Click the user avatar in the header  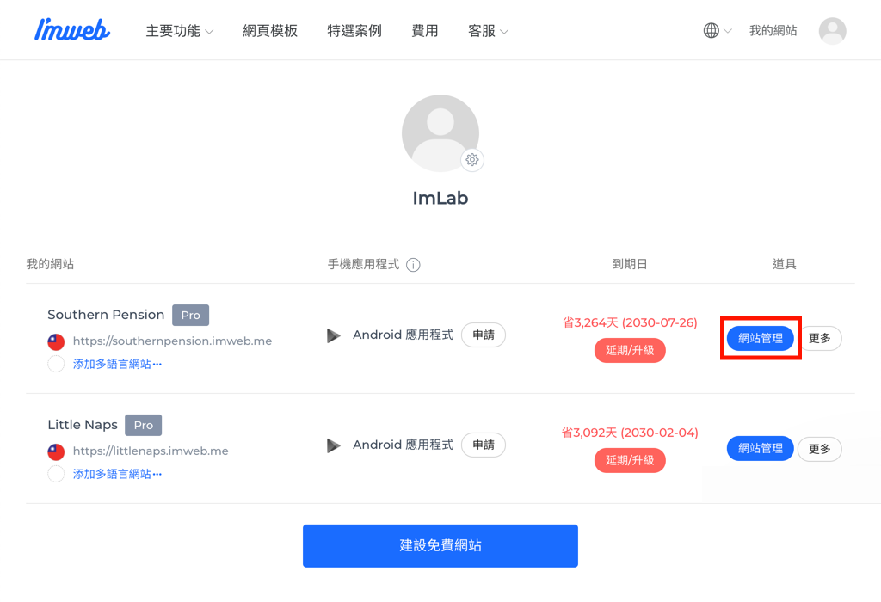click(832, 31)
